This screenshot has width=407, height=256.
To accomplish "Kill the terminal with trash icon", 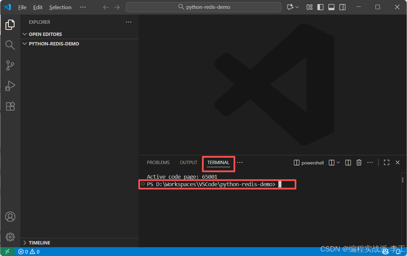I will coord(359,163).
